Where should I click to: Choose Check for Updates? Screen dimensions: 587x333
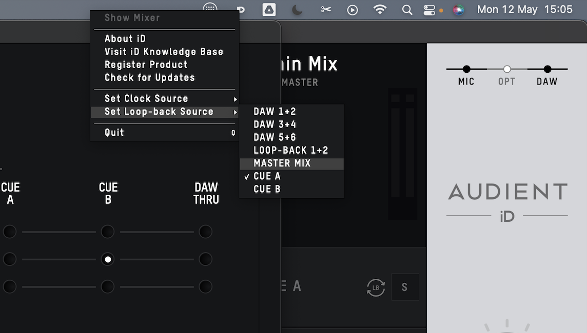point(165,78)
